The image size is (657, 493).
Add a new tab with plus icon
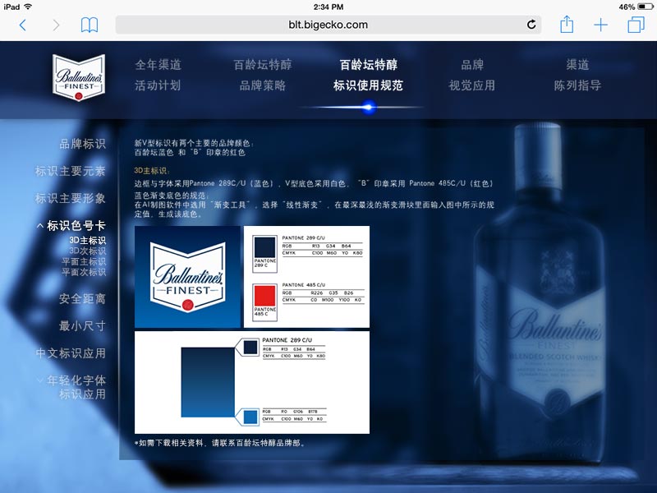pyautogui.click(x=601, y=25)
